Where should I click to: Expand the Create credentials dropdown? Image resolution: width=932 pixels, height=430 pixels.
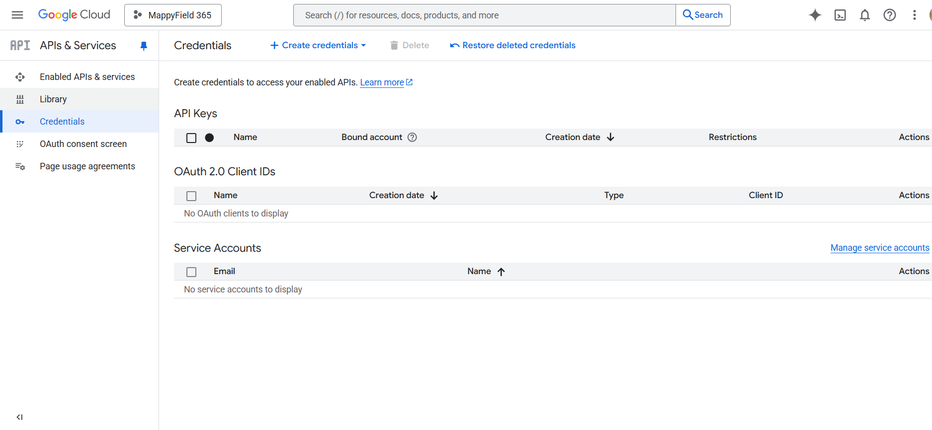(318, 45)
